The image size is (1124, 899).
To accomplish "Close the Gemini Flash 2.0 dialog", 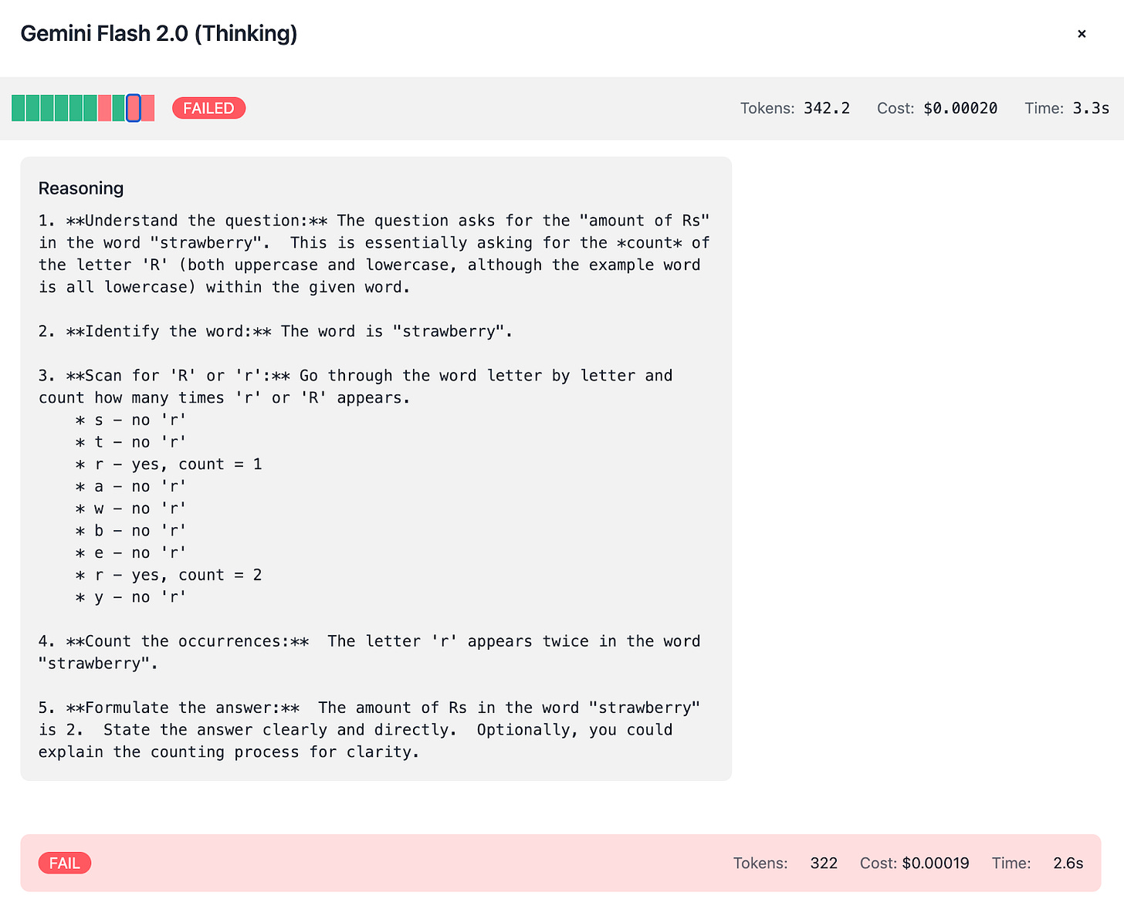I will click(x=1082, y=33).
